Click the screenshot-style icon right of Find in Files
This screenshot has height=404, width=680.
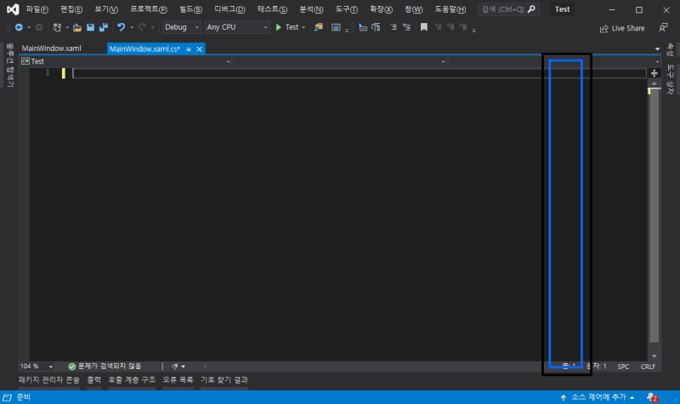[x=336, y=27]
